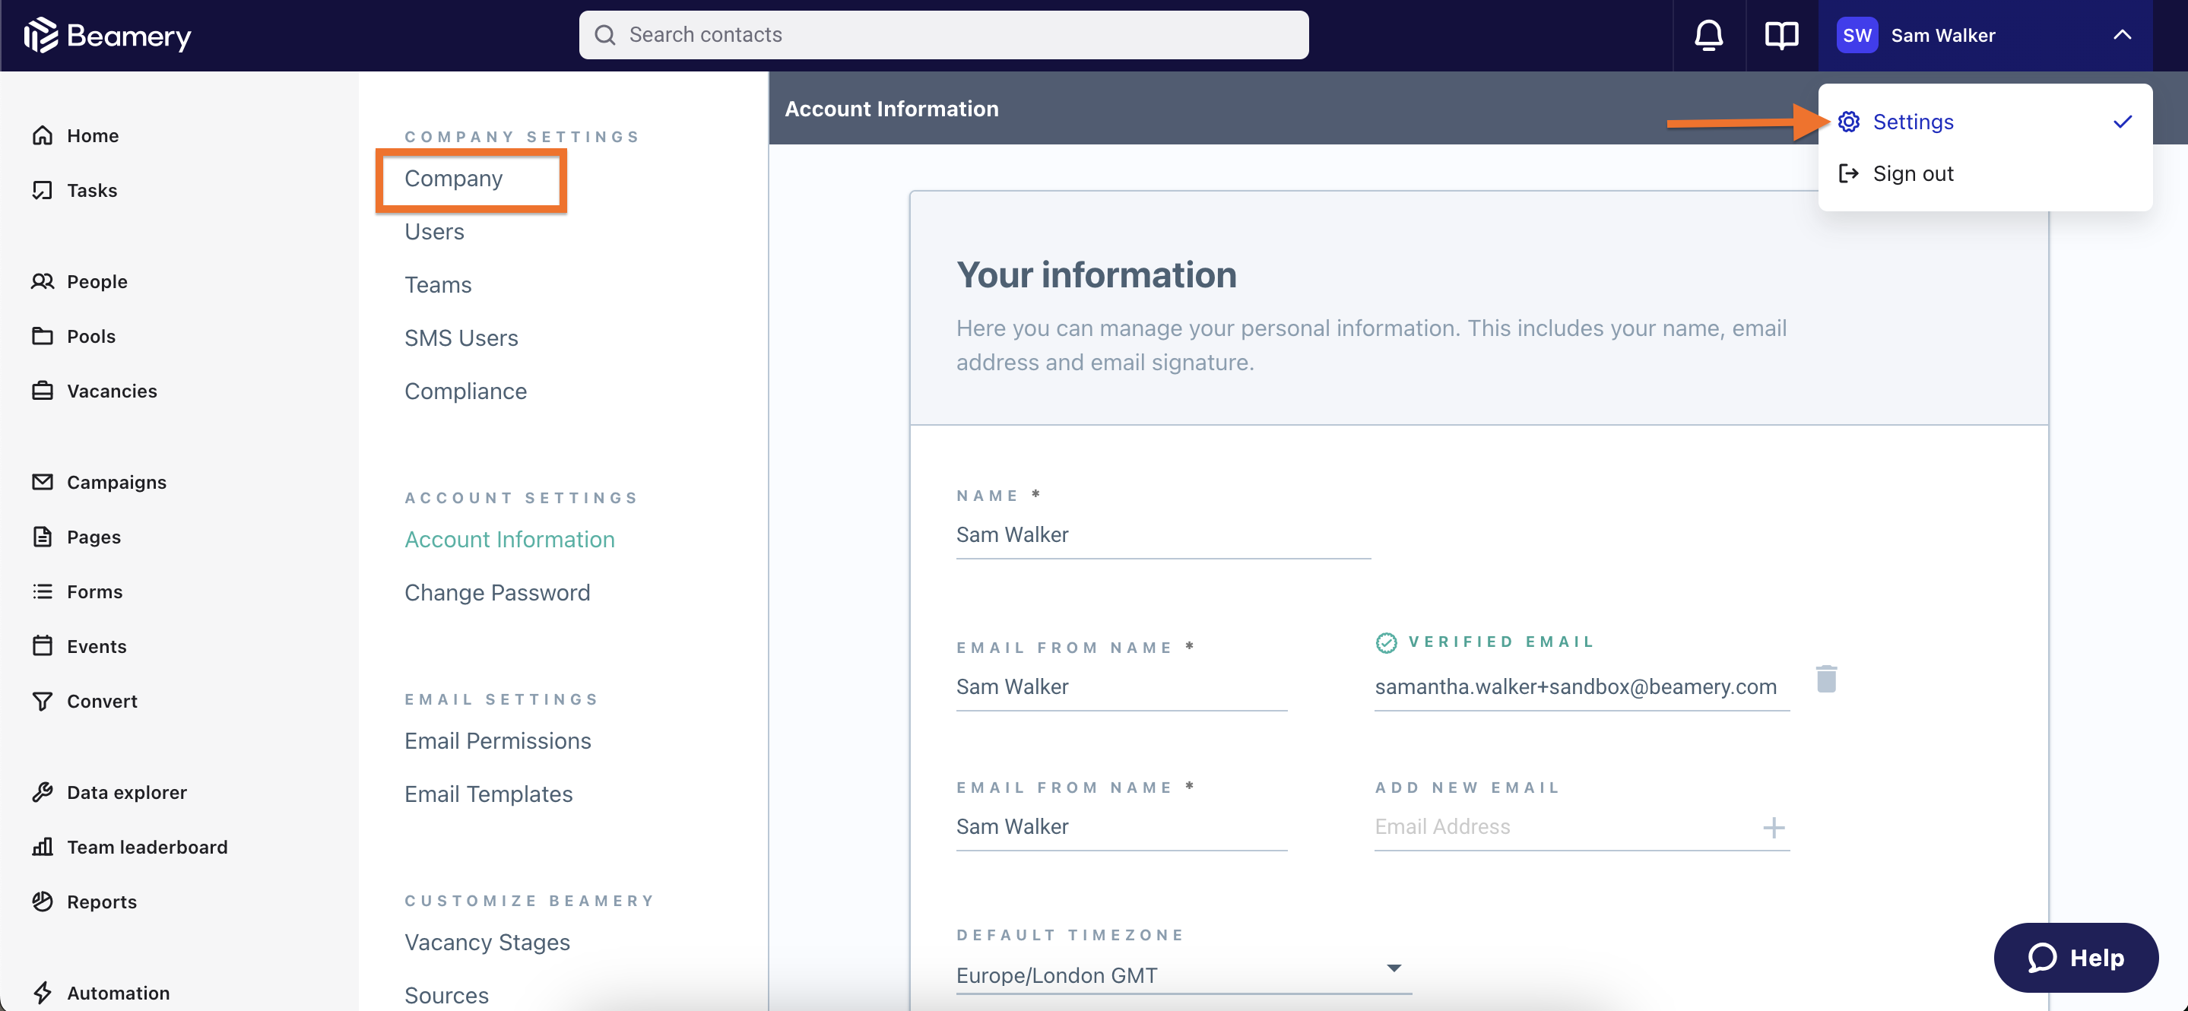Click the Reports pie icon

[x=43, y=902]
